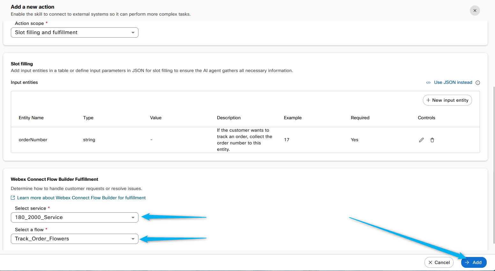Close the Add a new action dialog
495x271 pixels.
pos(475,11)
